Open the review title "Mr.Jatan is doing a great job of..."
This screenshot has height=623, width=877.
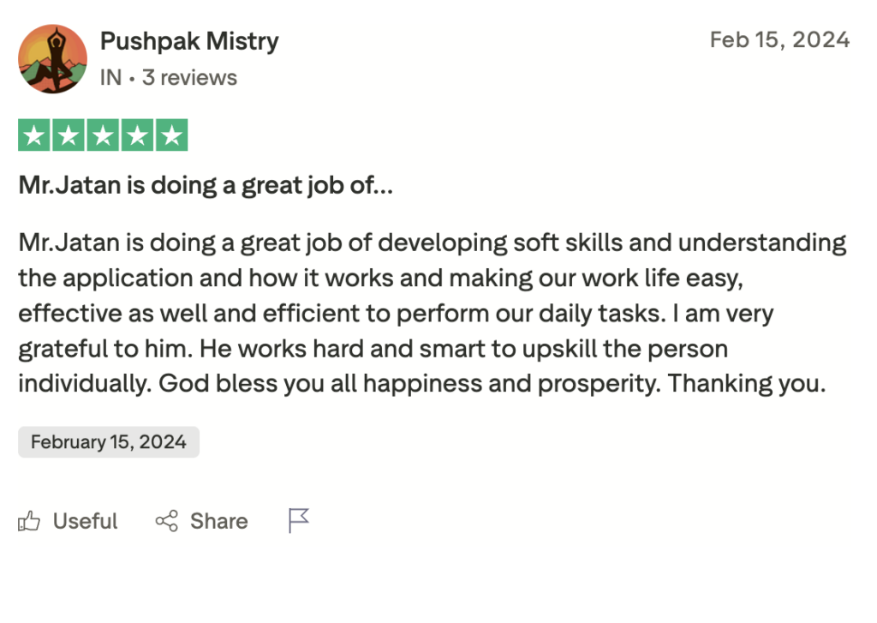point(206,185)
